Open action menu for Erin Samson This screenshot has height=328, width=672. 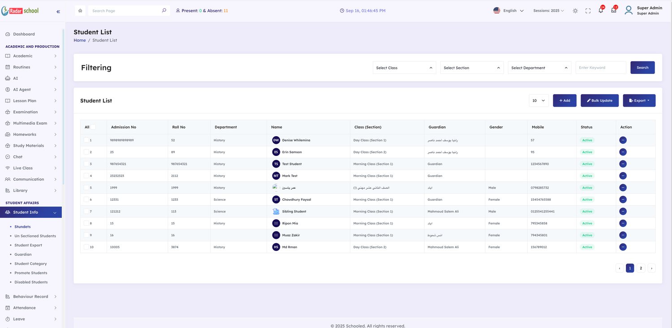point(623,152)
